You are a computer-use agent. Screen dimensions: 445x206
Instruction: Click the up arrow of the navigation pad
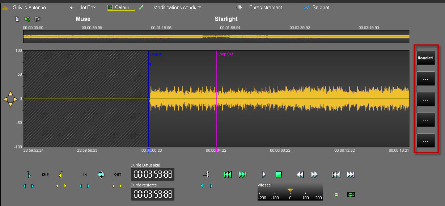10,93
